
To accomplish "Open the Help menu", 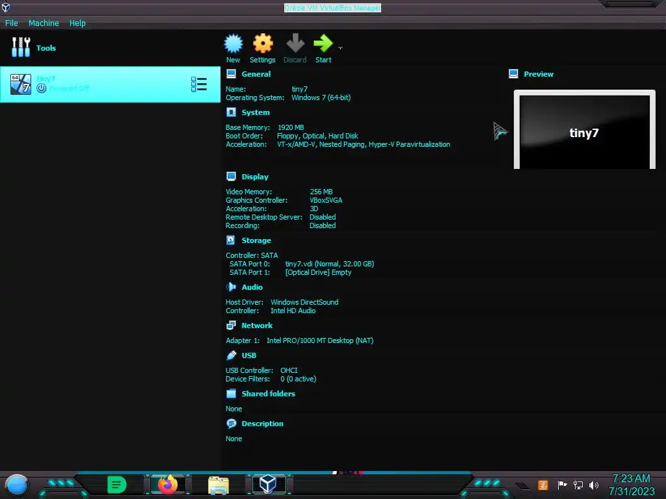I will coord(77,23).
